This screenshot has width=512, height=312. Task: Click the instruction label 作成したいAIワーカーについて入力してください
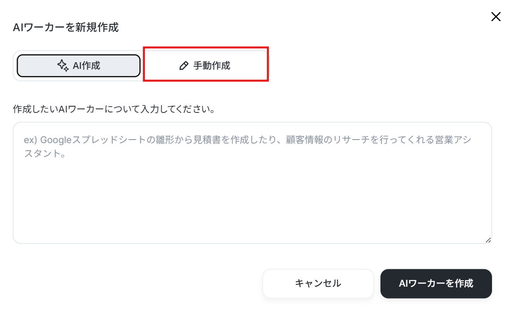[114, 109]
